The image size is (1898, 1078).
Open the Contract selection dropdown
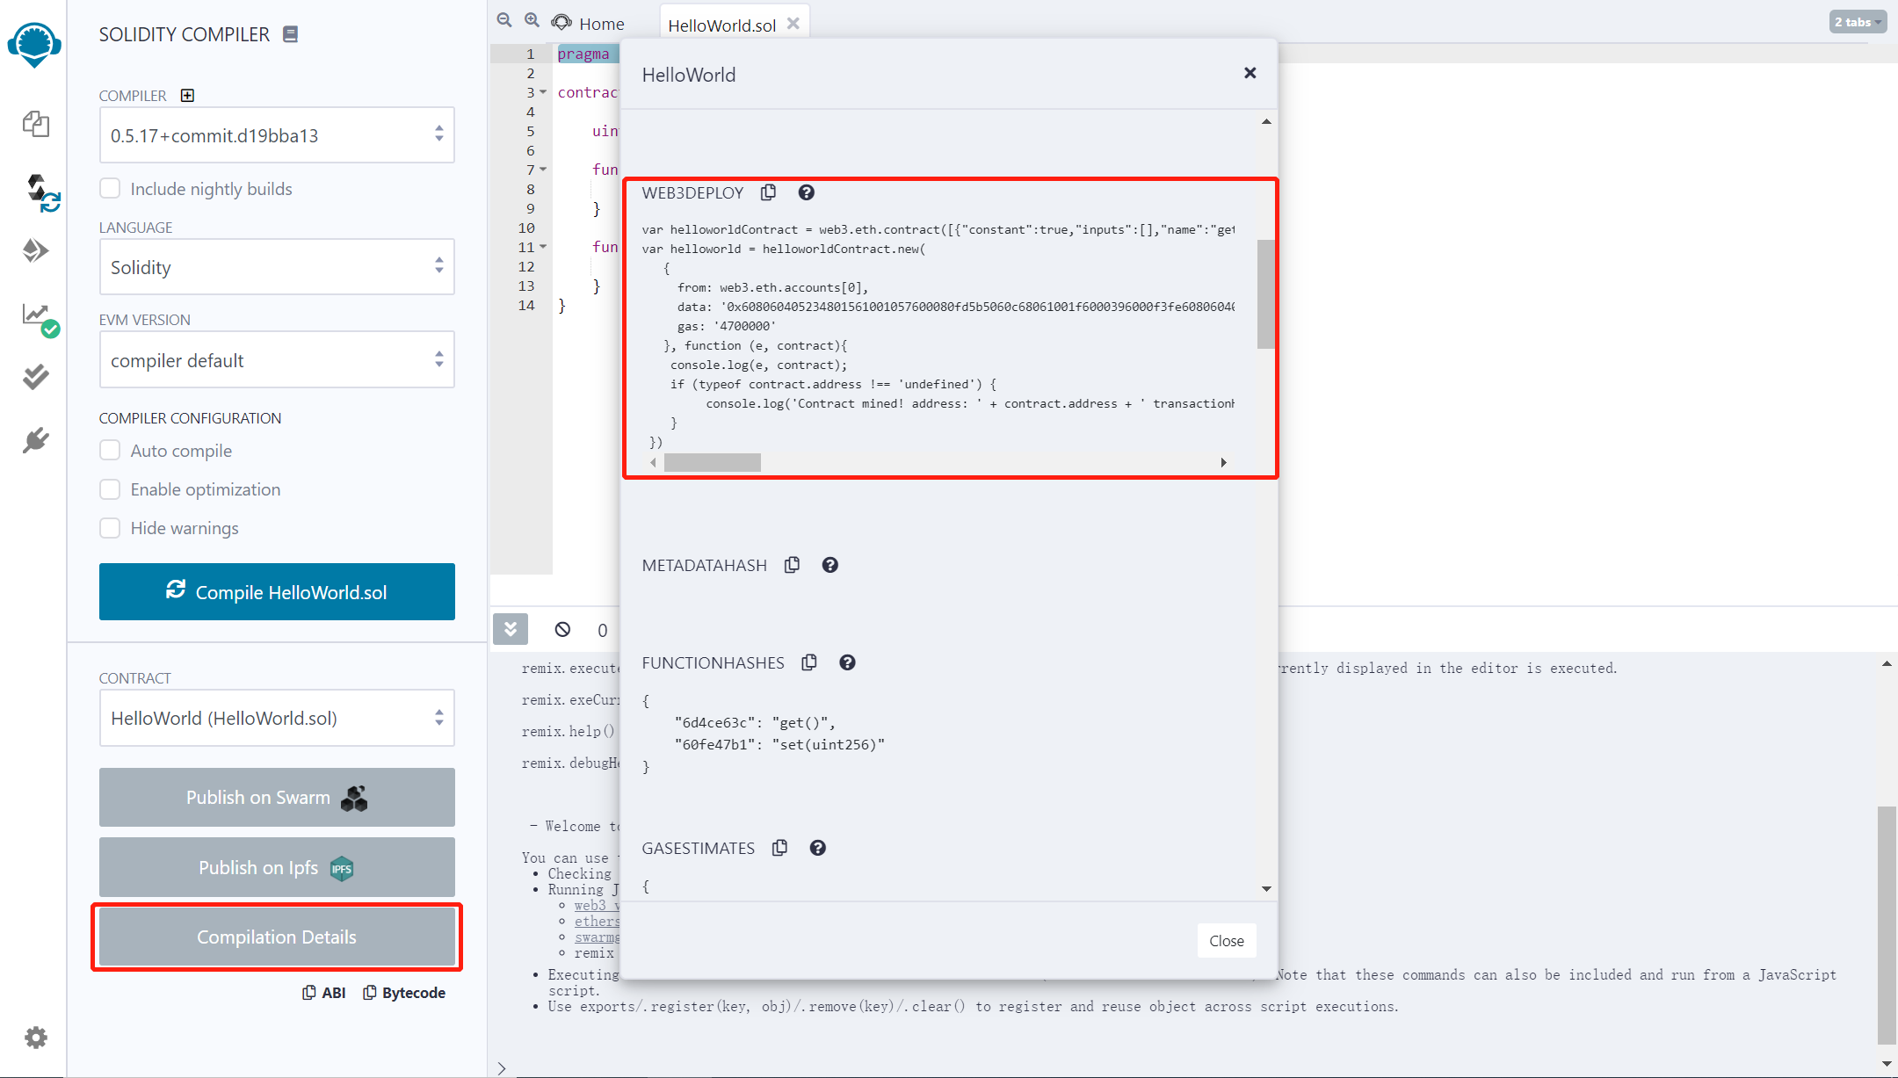tap(277, 718)
